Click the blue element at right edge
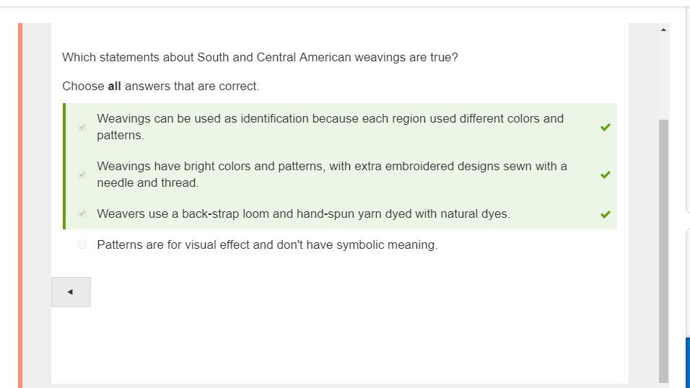 [x=688, y=363]
